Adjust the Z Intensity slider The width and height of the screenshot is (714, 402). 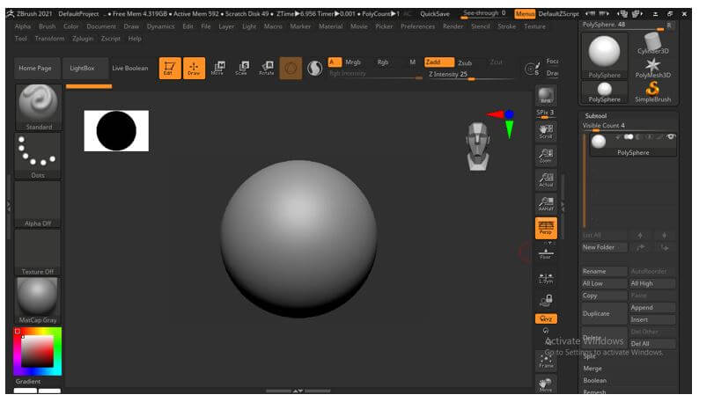click(472, 75)
